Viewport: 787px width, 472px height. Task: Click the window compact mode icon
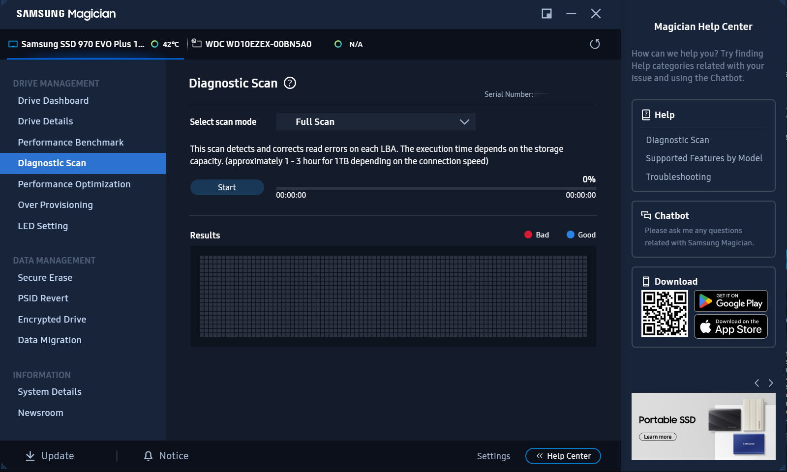pos(546,14)
